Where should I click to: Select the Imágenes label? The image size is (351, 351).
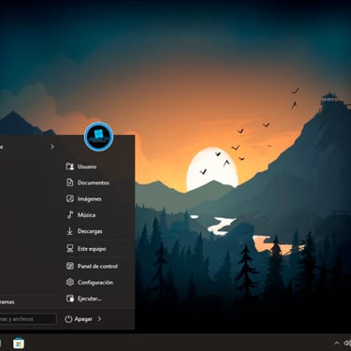90,199
